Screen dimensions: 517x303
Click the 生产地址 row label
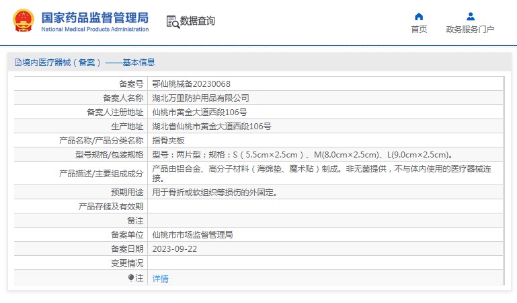click(127, 127)
